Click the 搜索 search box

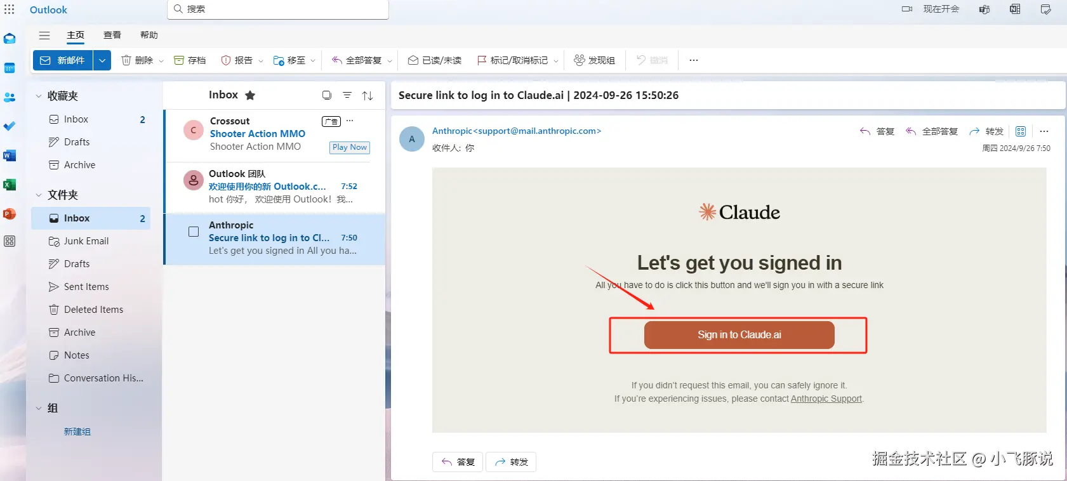click(278, 9)
